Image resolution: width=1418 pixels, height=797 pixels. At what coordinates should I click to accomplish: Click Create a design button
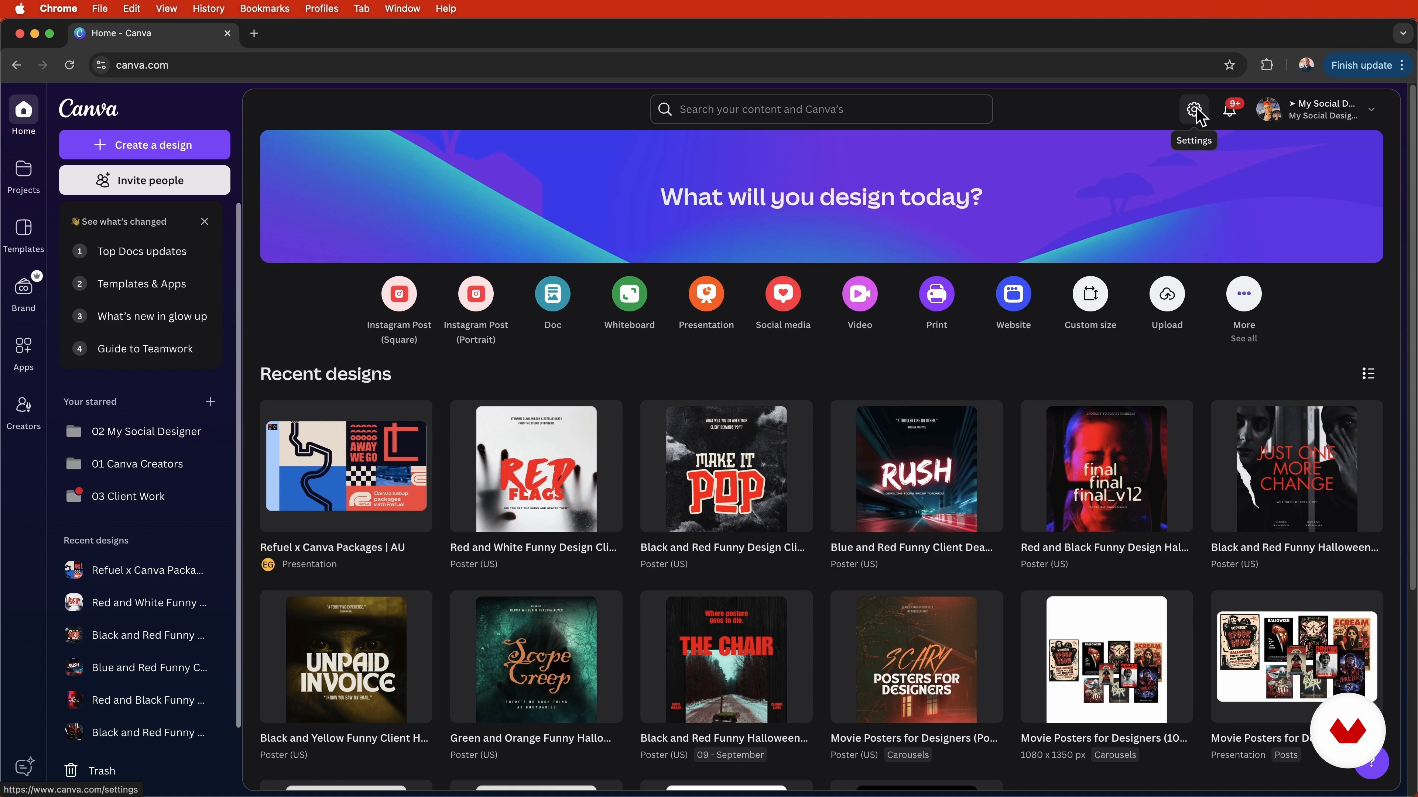(x=145, y=145)
